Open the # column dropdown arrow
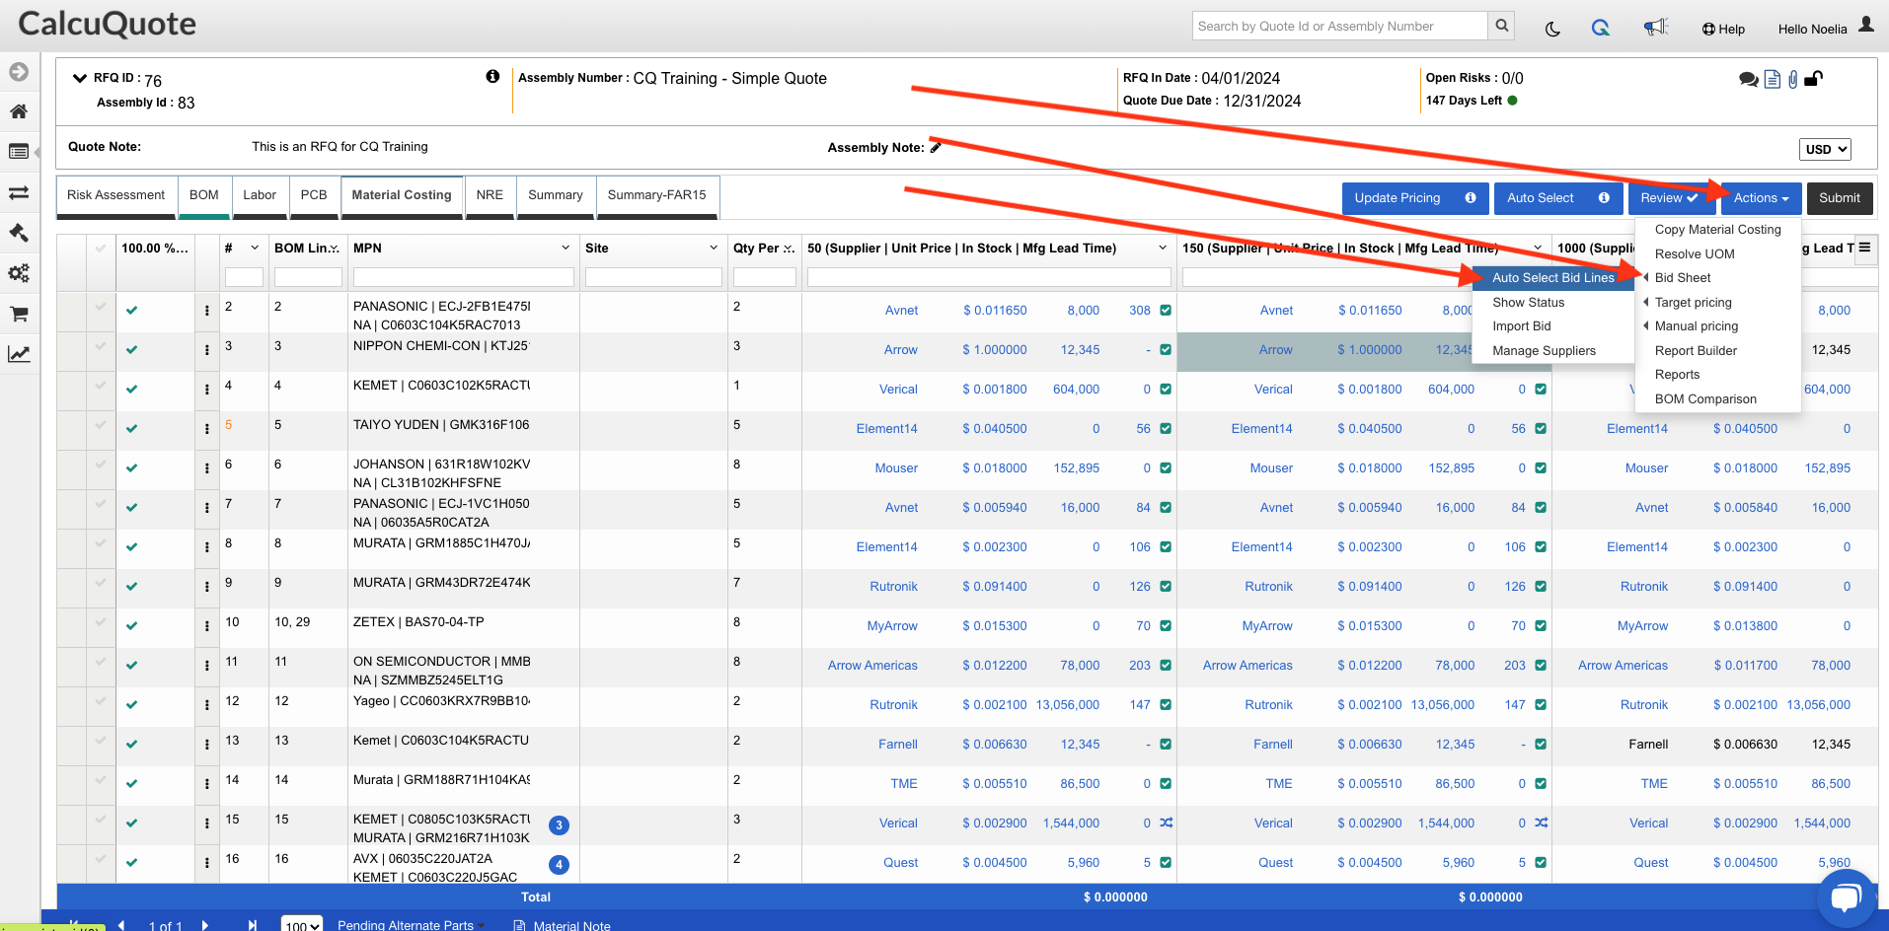This screenshot has height=931, width=1889. point(255,248)
